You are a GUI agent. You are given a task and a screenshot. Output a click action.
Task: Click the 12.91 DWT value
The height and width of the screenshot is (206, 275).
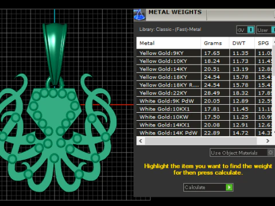pyautogui.click(x=241, y=125)
